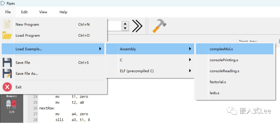This screenshot has height=123, width=280.
Task: Open the I/O tab in sidebar
Action: tap(11, 106)
